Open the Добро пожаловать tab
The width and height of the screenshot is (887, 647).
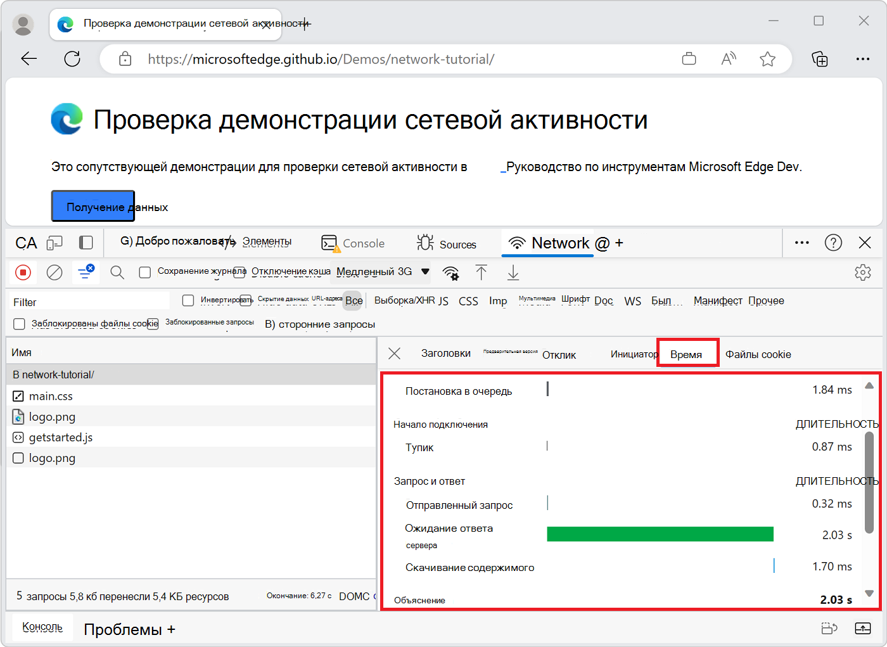point(177,241)
